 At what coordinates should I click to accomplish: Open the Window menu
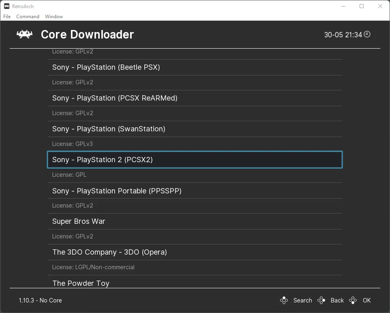coord(54,17)
